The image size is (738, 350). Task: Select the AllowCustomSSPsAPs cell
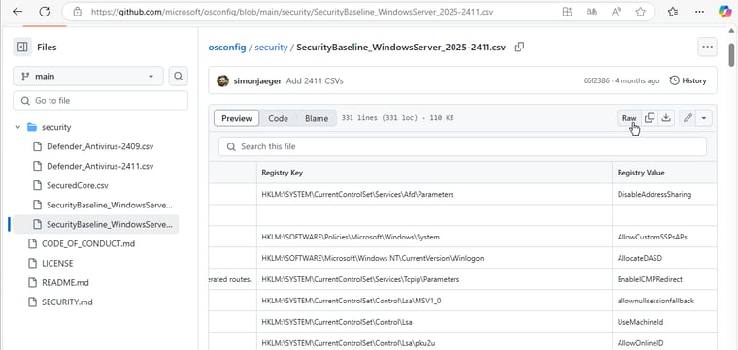664,237
